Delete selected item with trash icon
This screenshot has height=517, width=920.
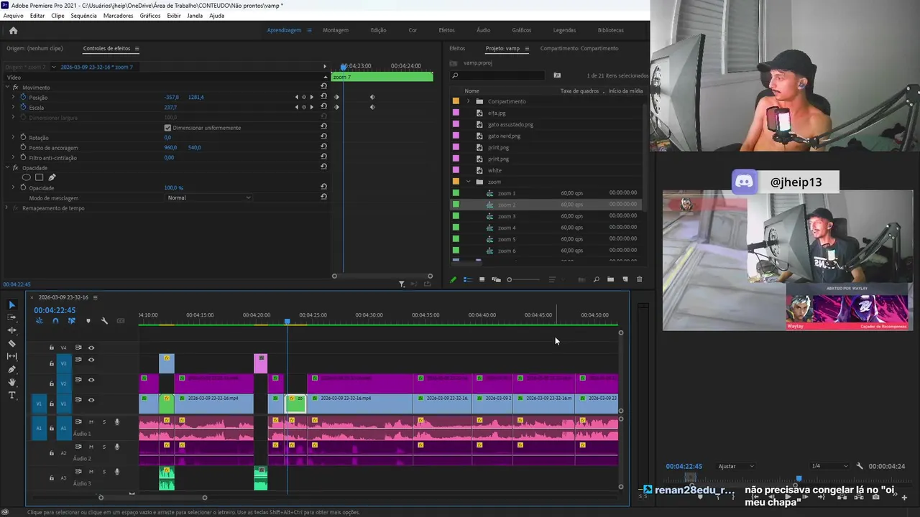point(639,279)
